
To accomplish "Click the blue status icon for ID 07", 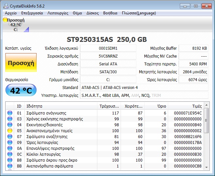I will pos(10,136).
